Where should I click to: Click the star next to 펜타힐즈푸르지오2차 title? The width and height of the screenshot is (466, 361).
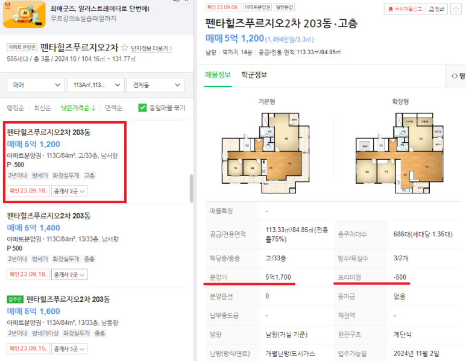pyautogui.click(x=125, y=48)
